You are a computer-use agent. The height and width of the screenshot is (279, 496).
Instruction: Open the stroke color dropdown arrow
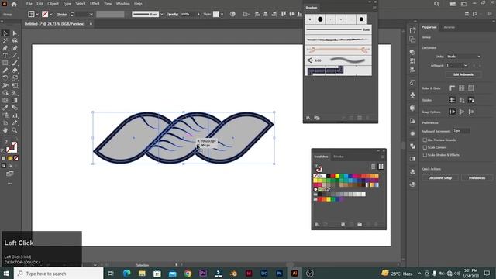(x=51, y=14)
